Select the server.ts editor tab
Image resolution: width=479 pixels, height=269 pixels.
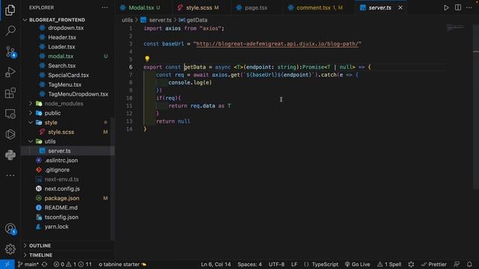tap(379, 7)
